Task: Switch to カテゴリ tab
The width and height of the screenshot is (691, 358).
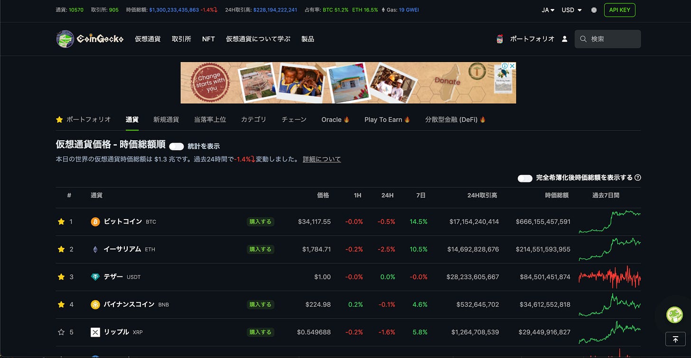Action: [254, 119]
